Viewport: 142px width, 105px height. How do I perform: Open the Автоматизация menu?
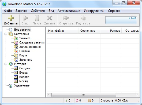point(69,11)
